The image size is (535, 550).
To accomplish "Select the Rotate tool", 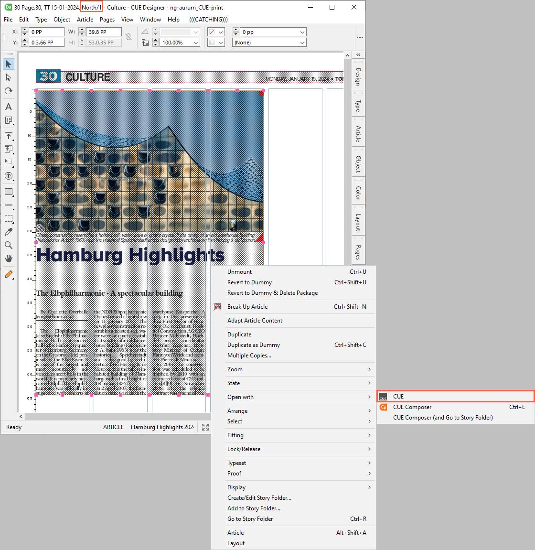I will pyautogui.click(x=8, y=91).
